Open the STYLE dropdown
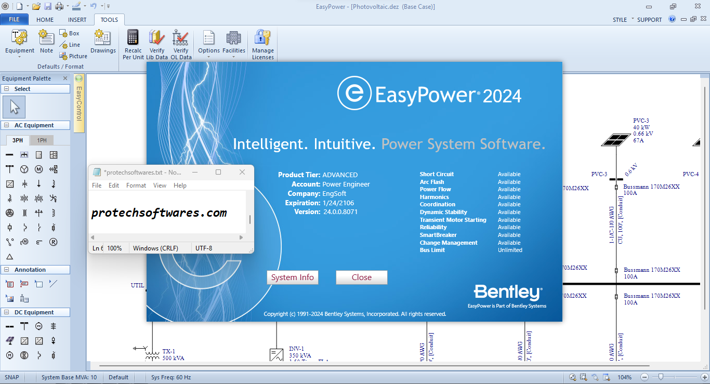This screenshot has width=710, height=384. [623, 20]
